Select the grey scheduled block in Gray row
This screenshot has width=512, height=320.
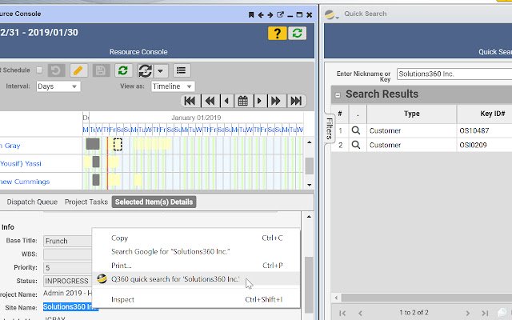click(x=93, y=144)
